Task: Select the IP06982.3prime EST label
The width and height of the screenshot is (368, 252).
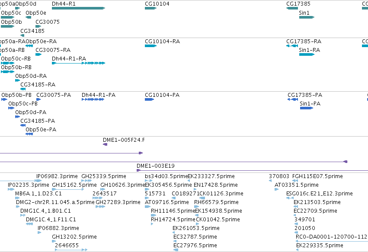Action: pos(57,176)
